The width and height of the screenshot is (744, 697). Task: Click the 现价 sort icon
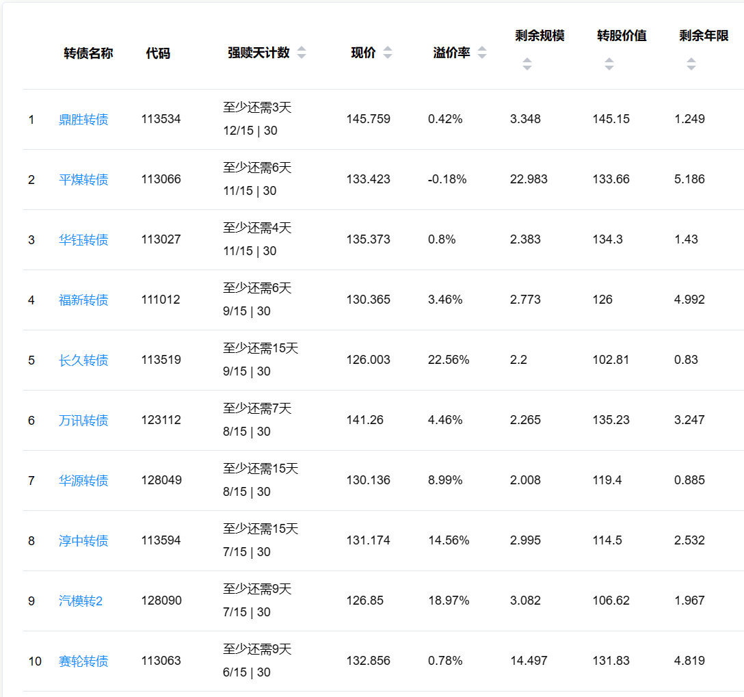tap(388, 53)
